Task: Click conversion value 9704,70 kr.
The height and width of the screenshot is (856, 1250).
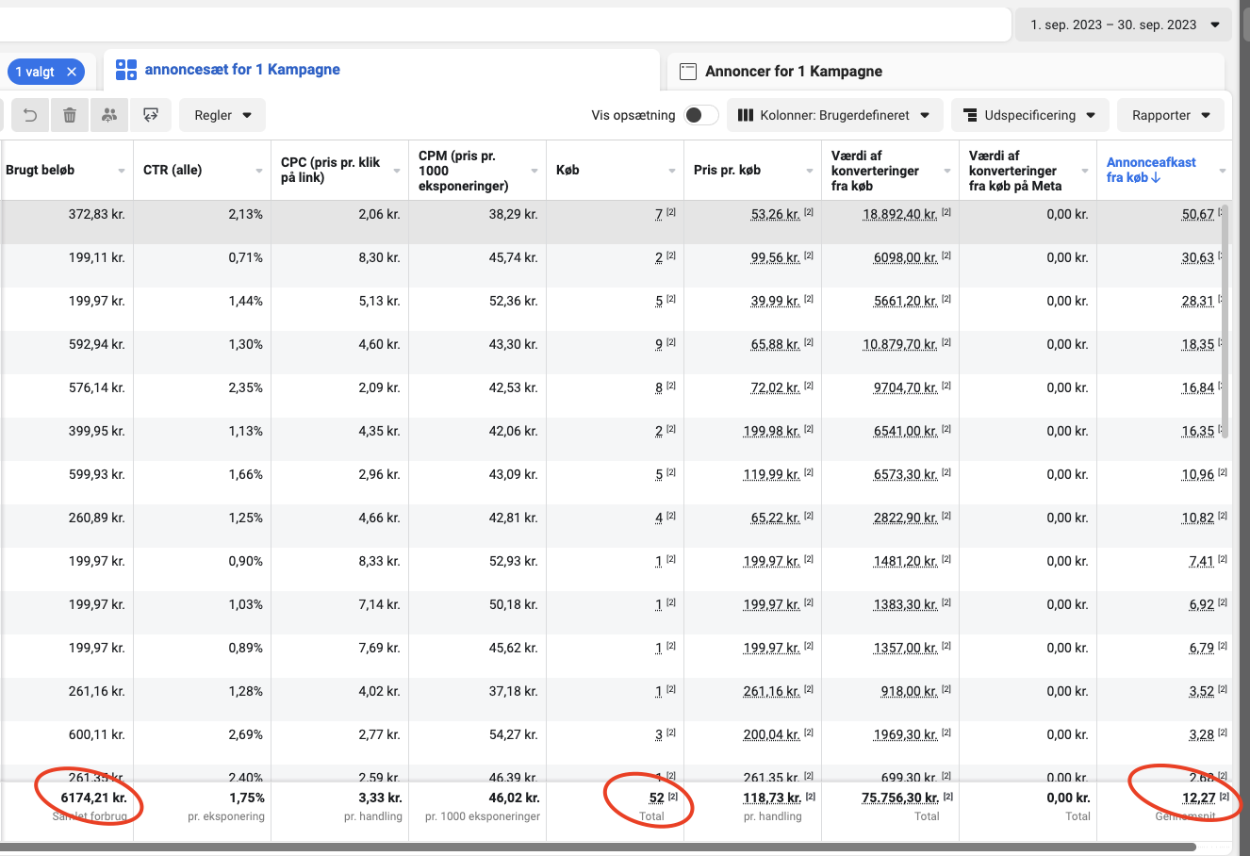Action: [x=906, y=387]
